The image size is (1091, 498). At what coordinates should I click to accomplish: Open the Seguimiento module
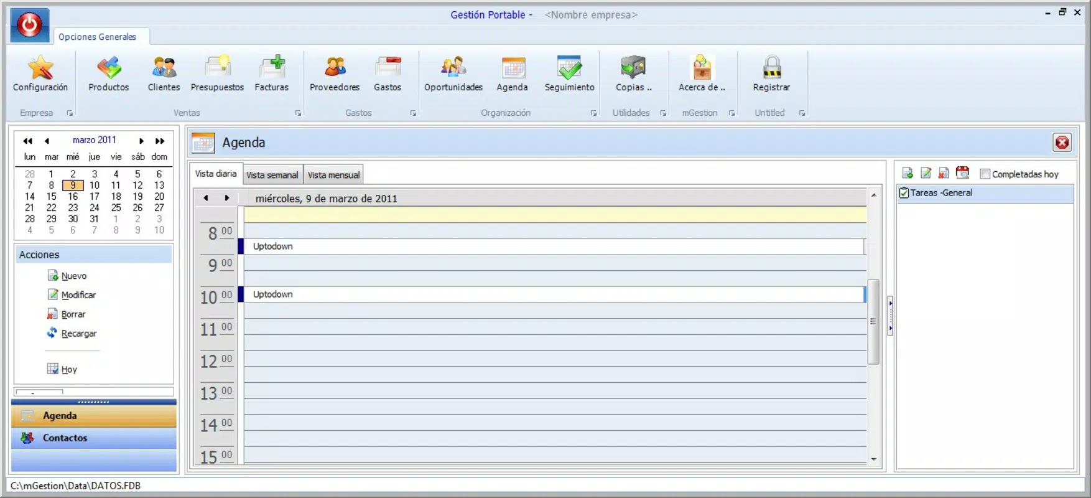click(570, 73)
